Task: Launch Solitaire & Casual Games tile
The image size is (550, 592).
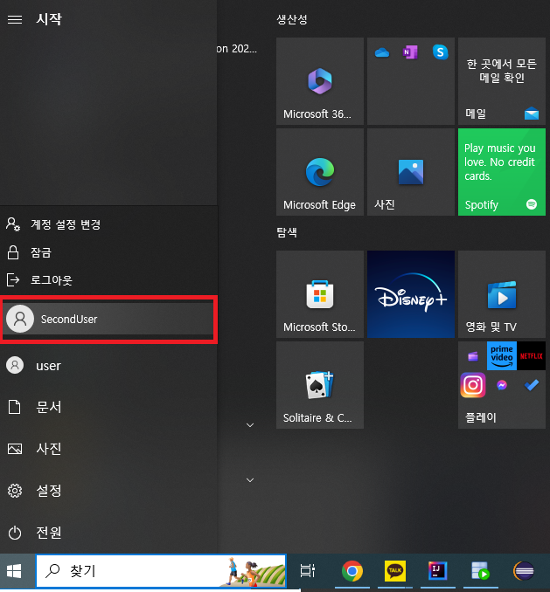Action: pyautogui.click(x=320, y=385)
